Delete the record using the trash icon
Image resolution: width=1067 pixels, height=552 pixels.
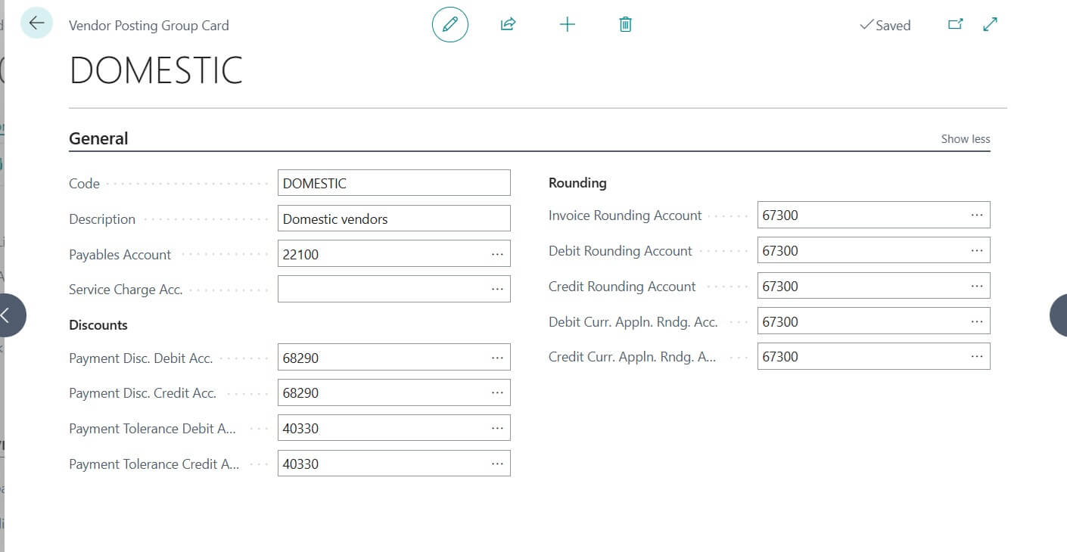click(624, 24)
